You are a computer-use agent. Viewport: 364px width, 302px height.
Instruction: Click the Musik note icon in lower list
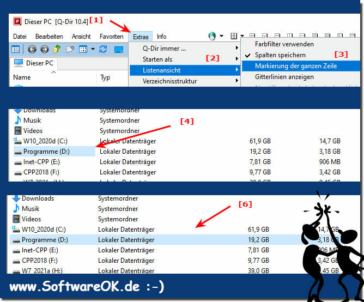tap(16, 208)
